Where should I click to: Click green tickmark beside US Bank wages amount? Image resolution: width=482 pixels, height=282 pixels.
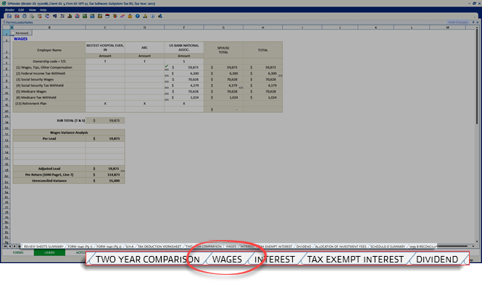tap(166, 67)
